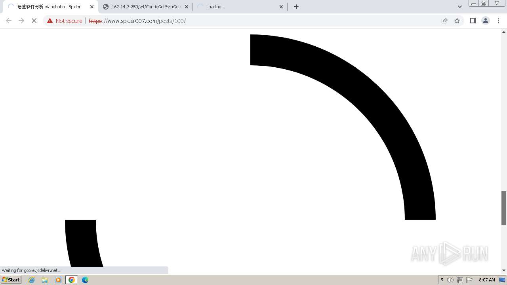Open File Explorer from taskbar
This screenshot has width=507, height=285.
click(45, 280)
